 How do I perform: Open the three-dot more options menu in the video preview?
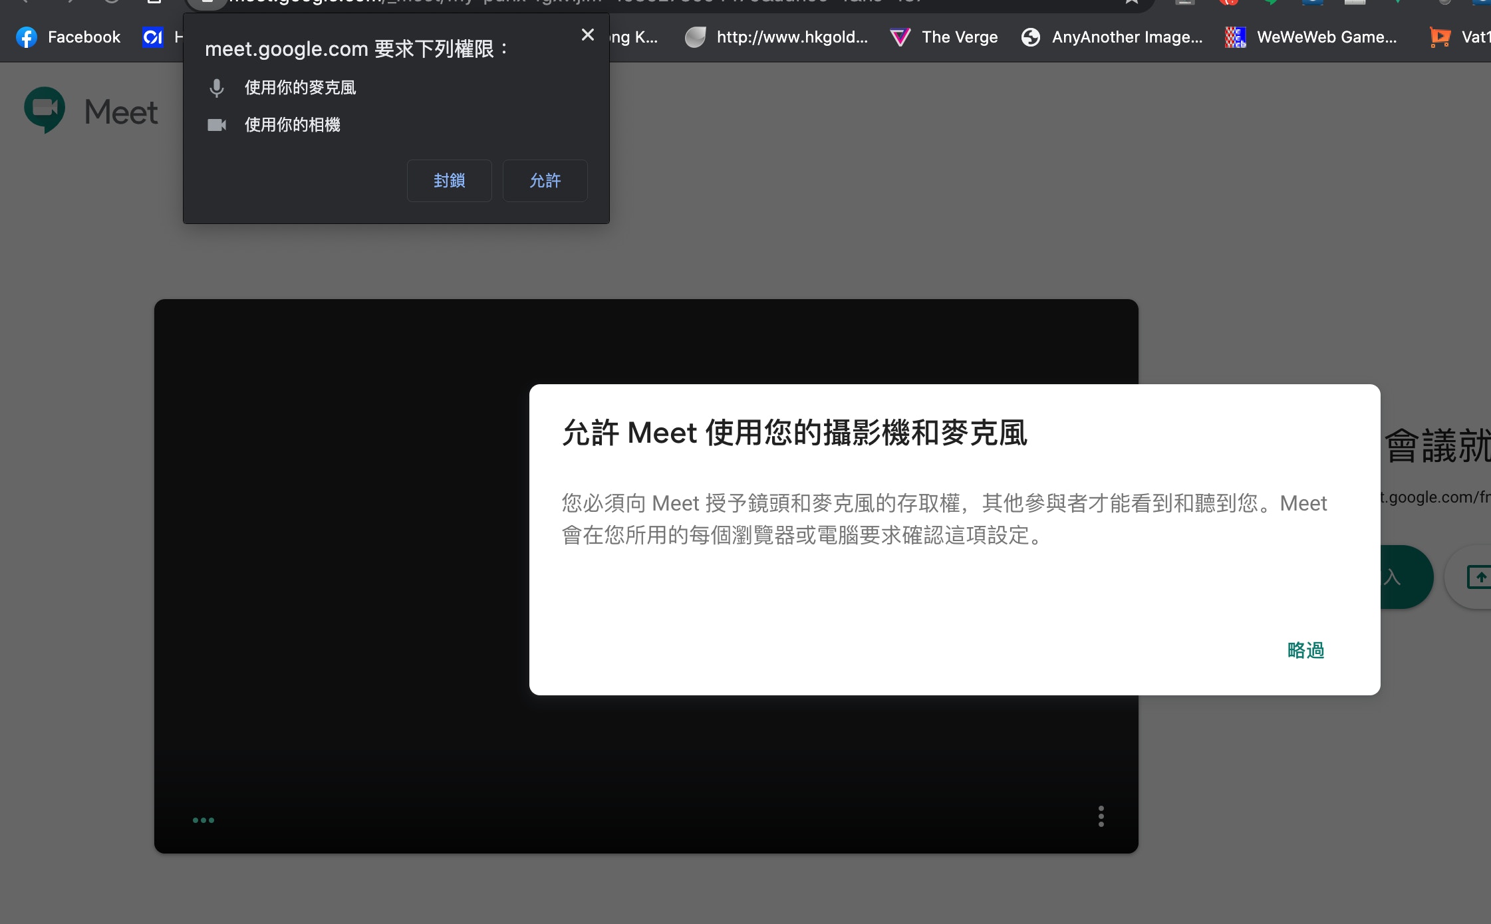[1101, 816]
